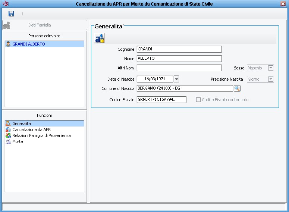Close the Cancellazione da APR window
289x212 pixels.
[x=283, y=4]
